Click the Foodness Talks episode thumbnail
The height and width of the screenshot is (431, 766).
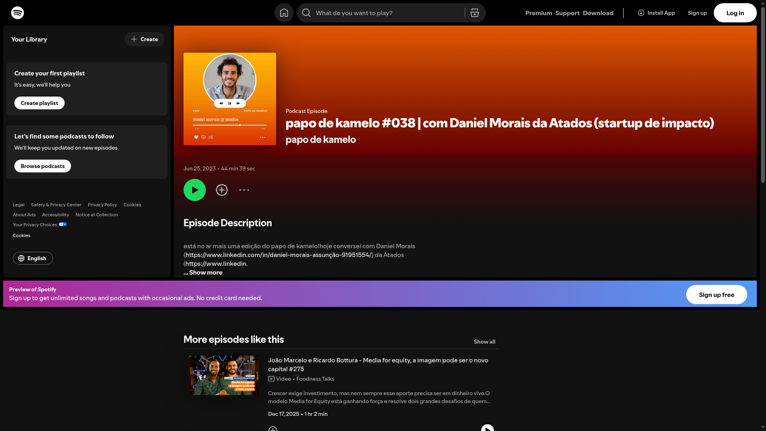223,375
